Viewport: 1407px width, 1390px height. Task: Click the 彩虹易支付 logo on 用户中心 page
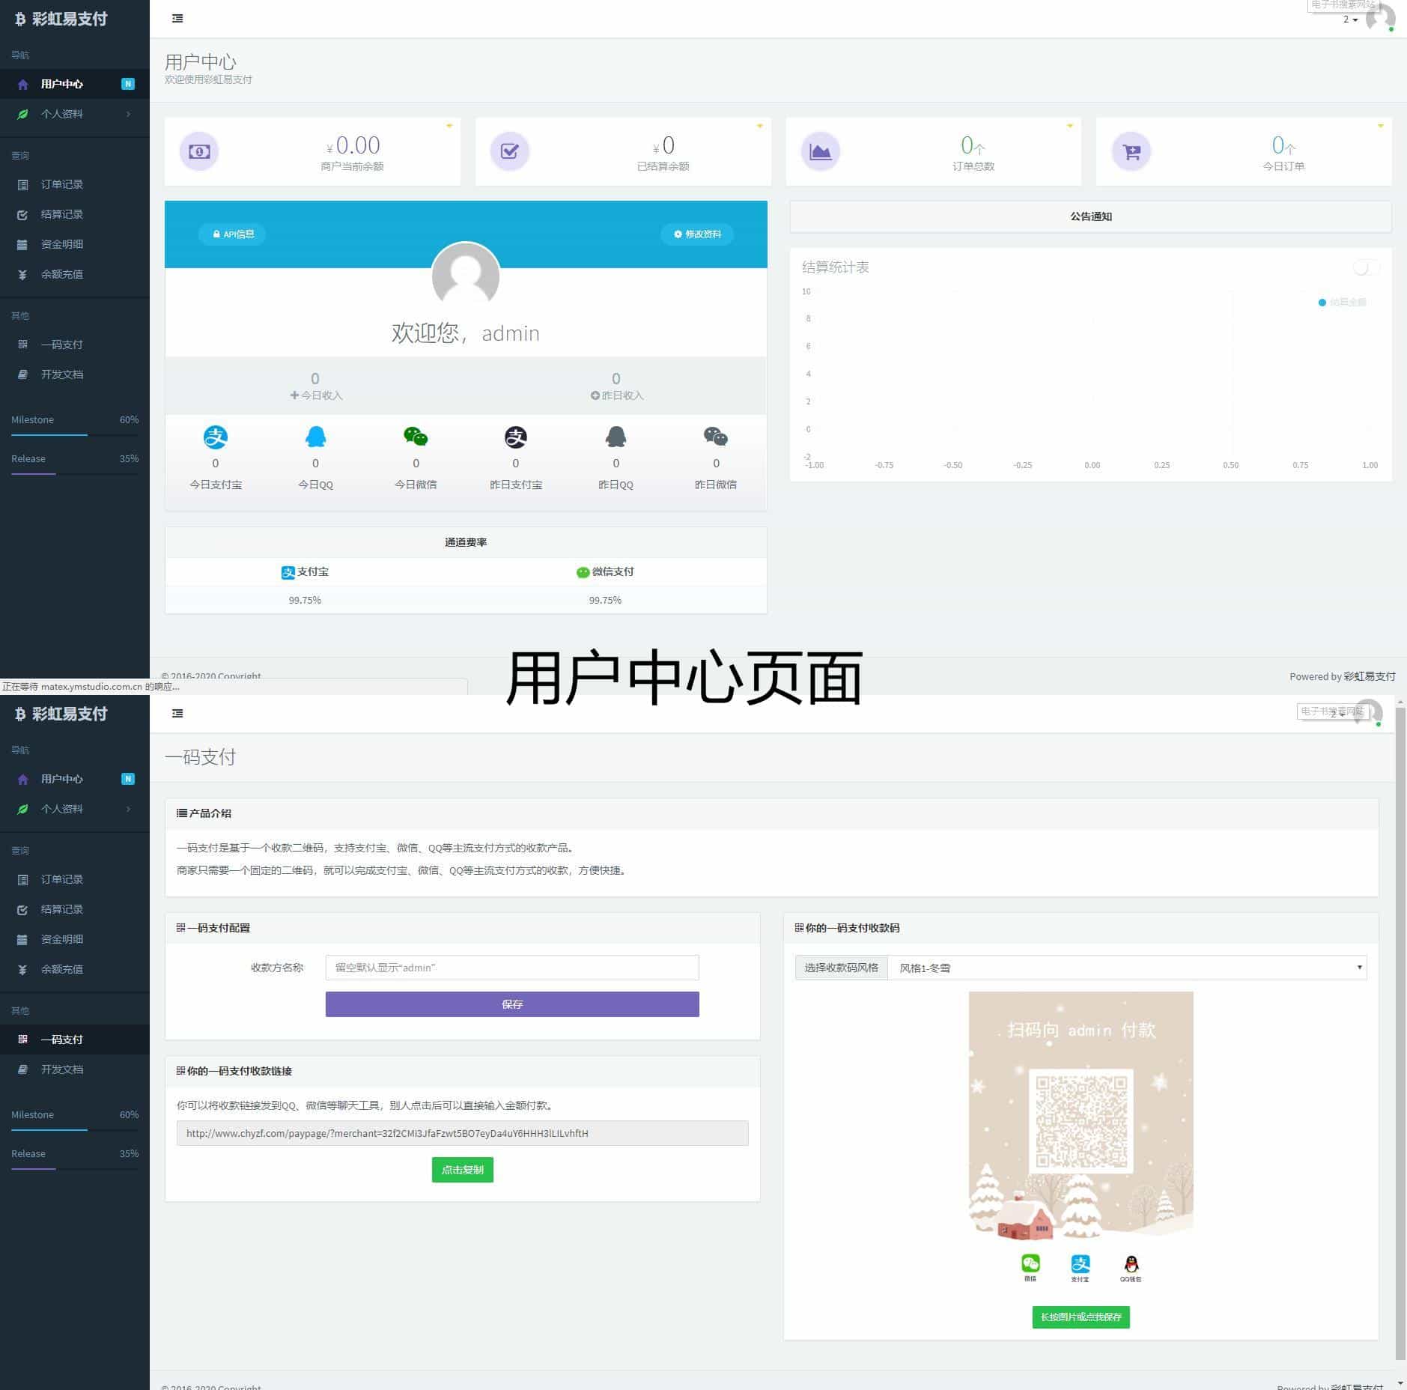pos(61,19)
